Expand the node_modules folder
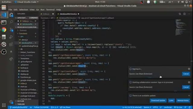 tap(27, 55)
